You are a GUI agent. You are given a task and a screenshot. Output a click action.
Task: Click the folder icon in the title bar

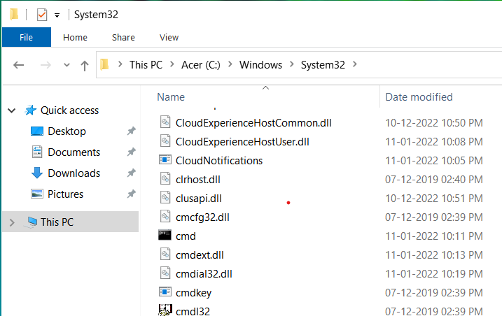14,15
